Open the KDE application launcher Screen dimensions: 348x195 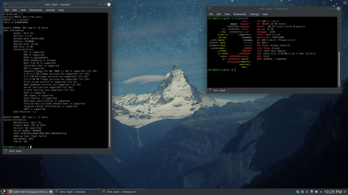3,192
